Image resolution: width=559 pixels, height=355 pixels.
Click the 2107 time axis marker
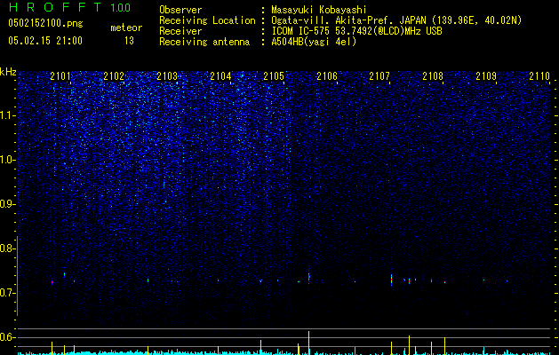tap(379, 76)
